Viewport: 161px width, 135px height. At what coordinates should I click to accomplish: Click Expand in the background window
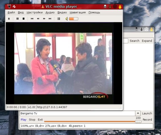[147, 41]
